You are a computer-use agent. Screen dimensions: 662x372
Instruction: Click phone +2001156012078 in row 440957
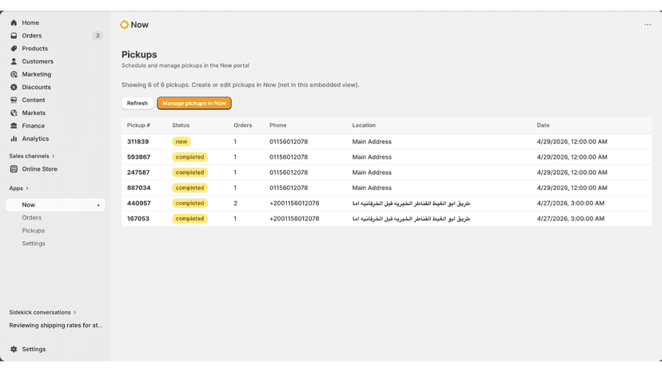pos(294,204)
